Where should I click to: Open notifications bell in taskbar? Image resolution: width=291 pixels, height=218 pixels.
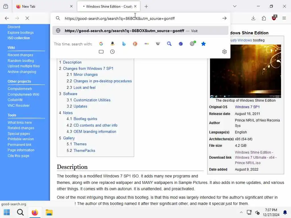[285, 212]
